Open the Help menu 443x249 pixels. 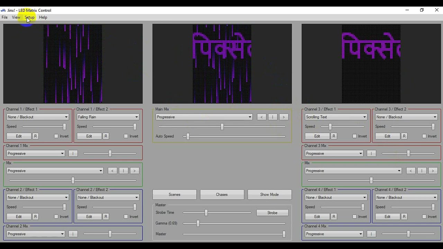[x=43, y=17]
